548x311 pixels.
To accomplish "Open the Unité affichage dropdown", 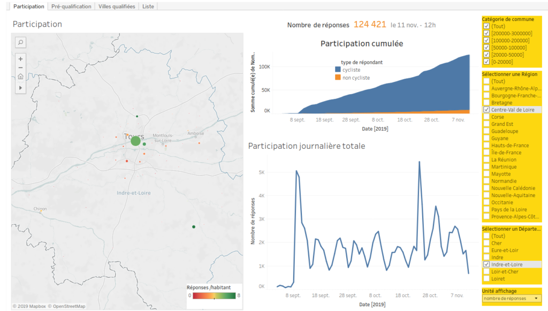I will (x=511, y=299).
